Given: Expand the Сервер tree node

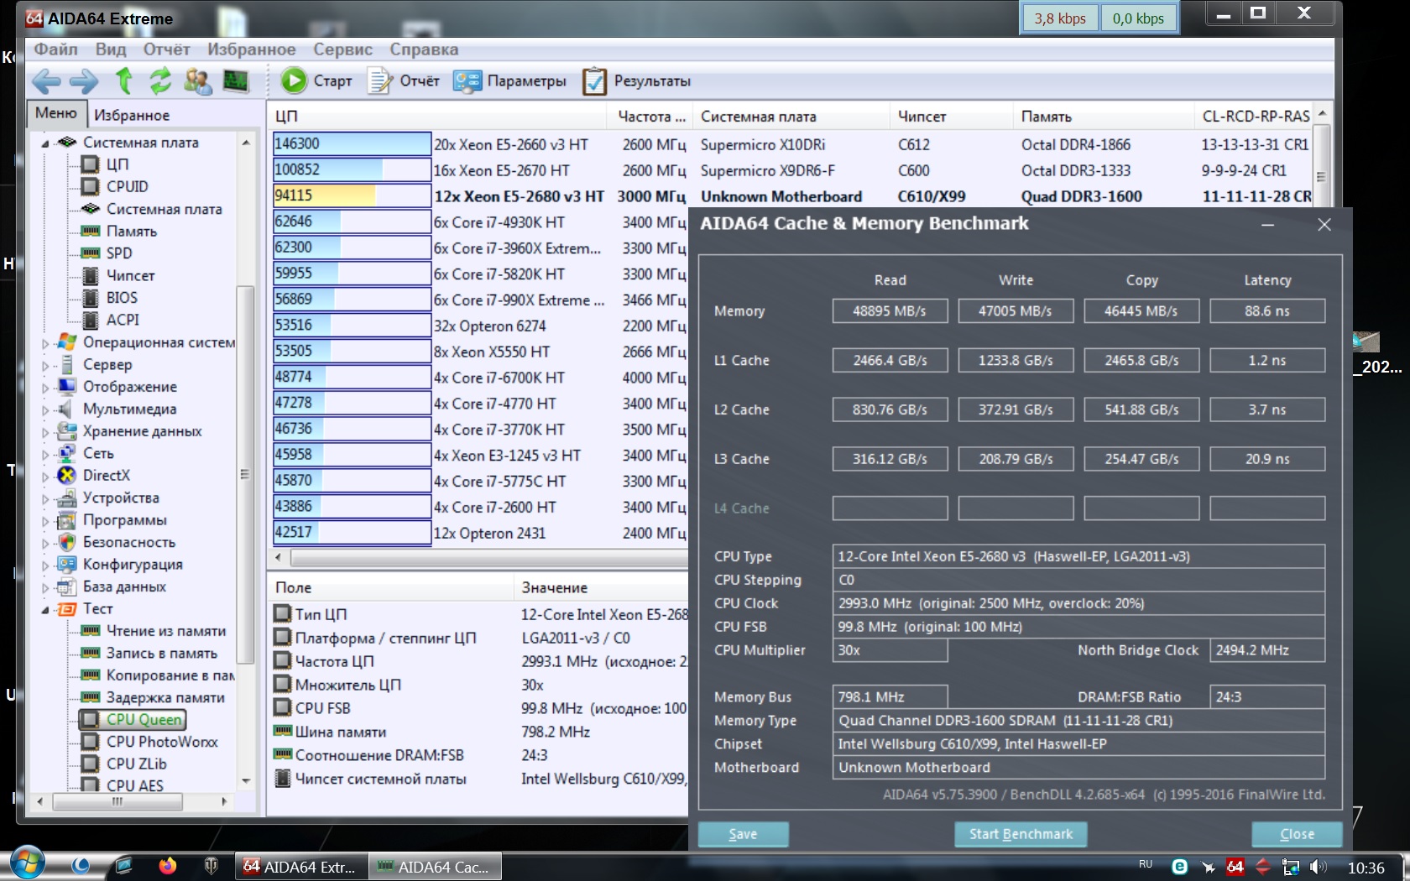Looking at the screenshot, I should (x=45, y=365).
